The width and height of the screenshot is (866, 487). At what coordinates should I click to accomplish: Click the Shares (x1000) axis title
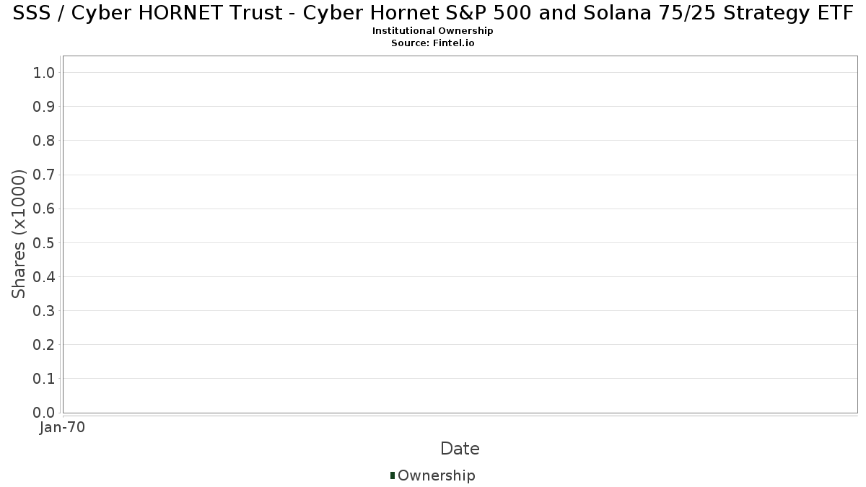point(19,234)
